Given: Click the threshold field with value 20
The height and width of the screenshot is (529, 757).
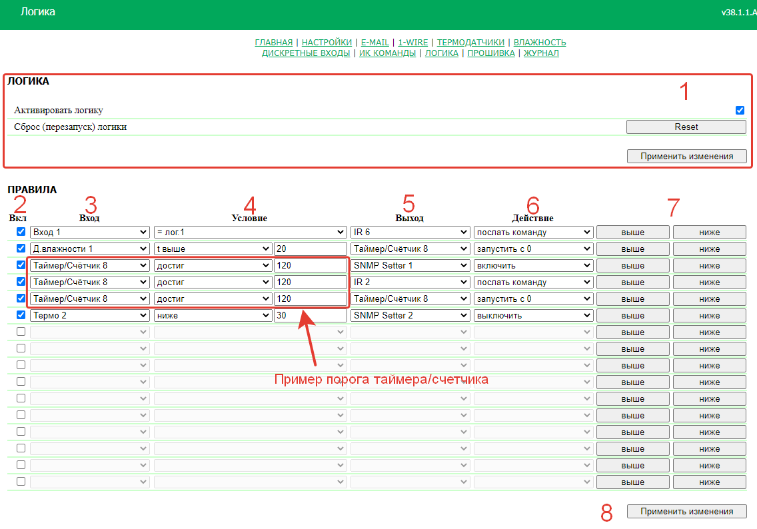Looking at the screenshot, I should [310, 249].
